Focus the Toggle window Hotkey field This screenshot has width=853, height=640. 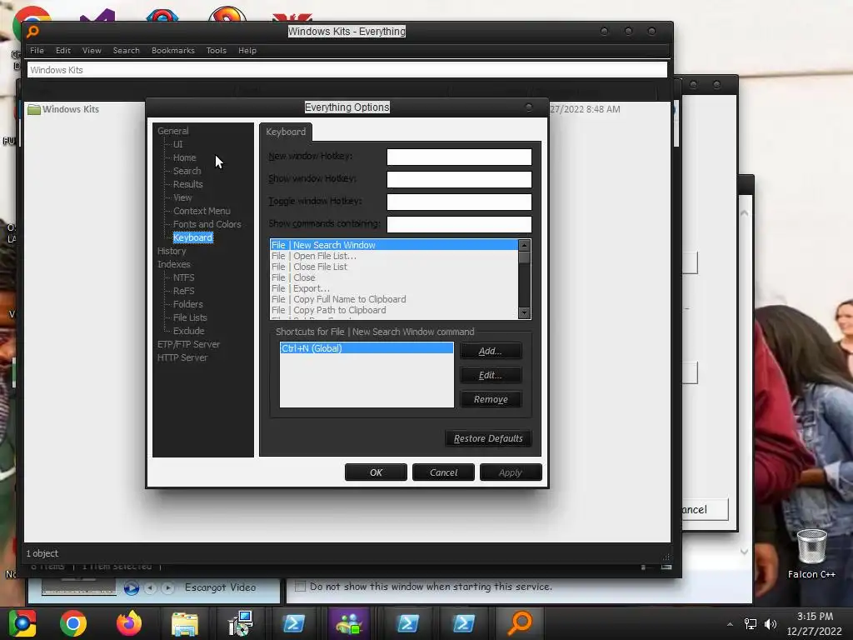pos(459,202)
